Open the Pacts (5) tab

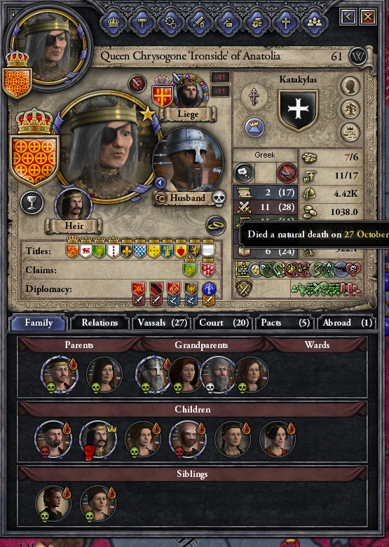(x=285, y=323)
